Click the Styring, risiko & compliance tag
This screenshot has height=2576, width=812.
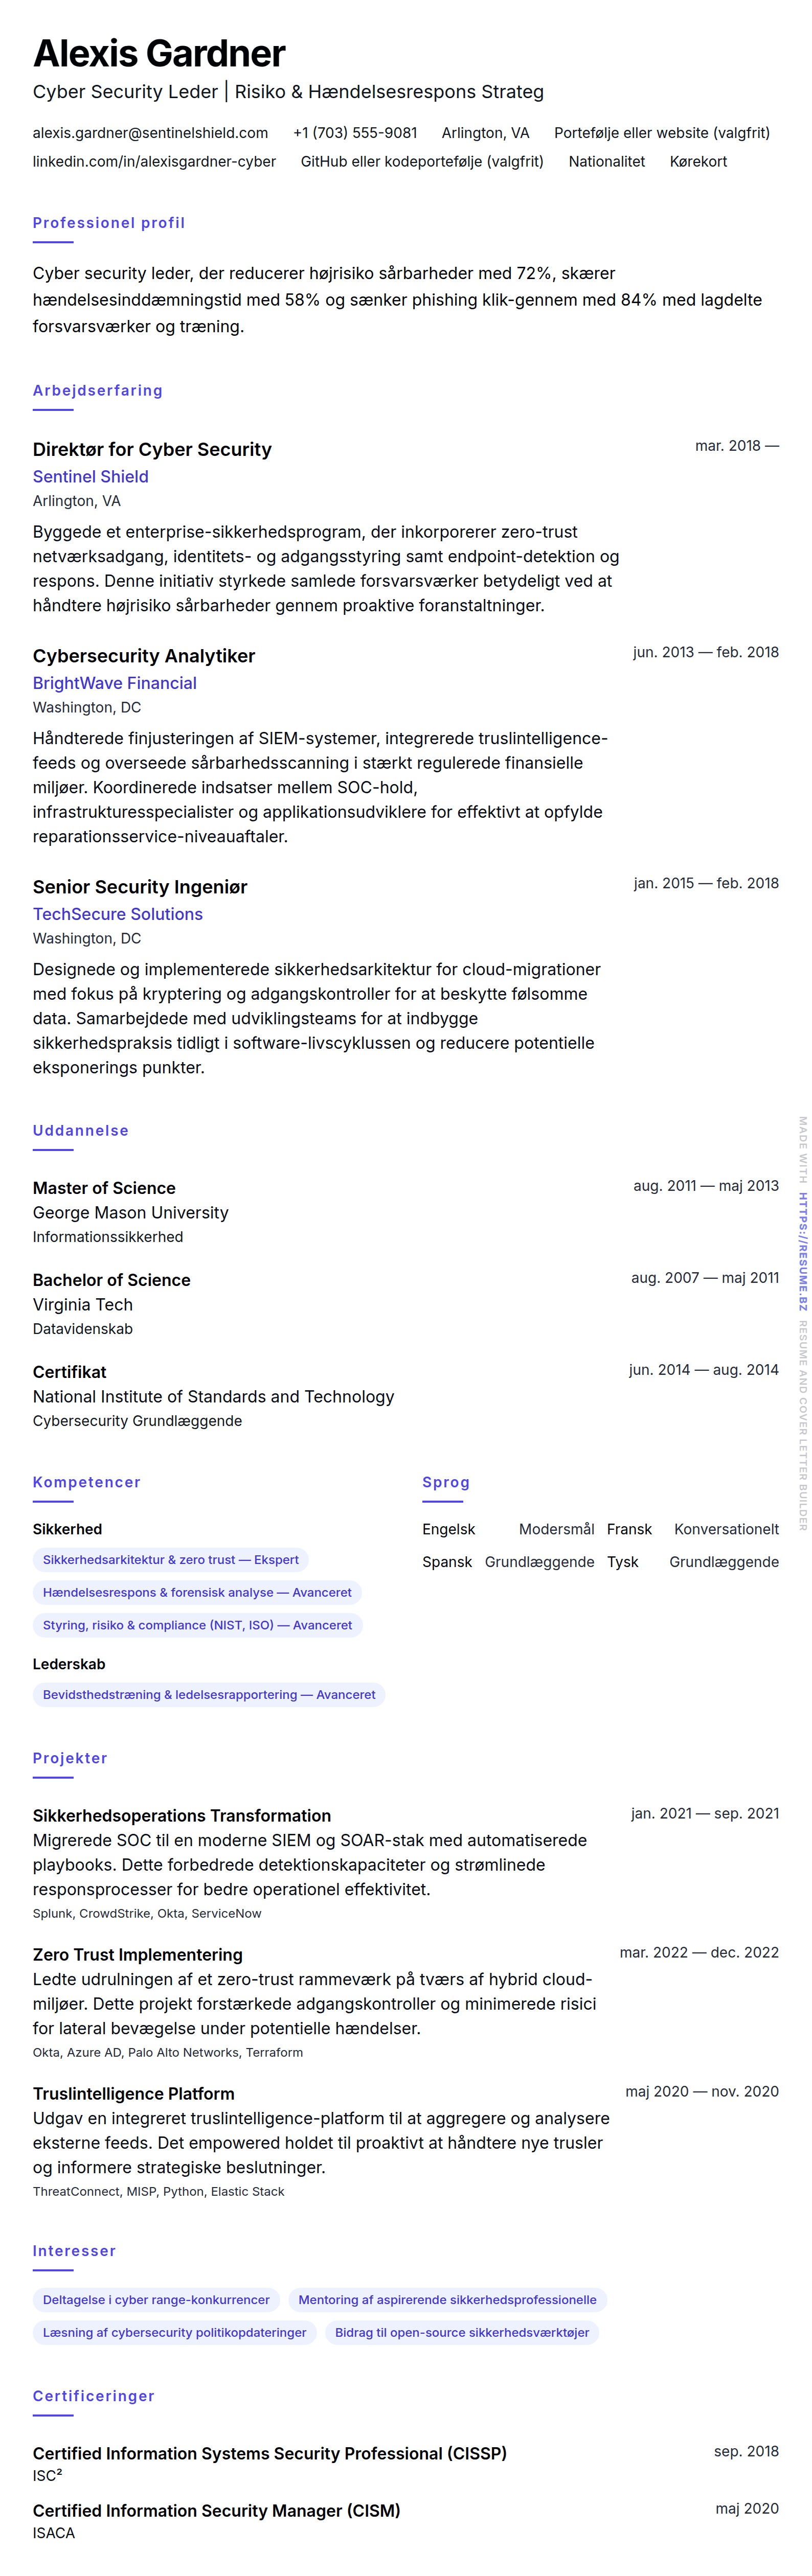pyautogui.click(x=197, y=1626)
